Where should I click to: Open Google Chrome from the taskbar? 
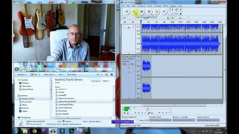34,131
